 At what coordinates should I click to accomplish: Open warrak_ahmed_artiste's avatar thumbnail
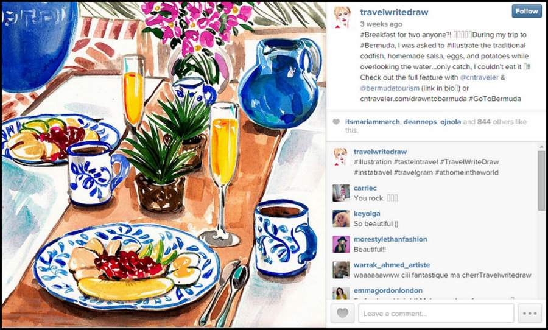click(x=341, y=270)
